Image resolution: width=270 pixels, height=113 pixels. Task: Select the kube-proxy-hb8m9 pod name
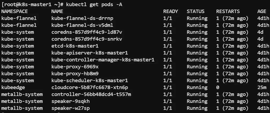click(x=75, y=74)
